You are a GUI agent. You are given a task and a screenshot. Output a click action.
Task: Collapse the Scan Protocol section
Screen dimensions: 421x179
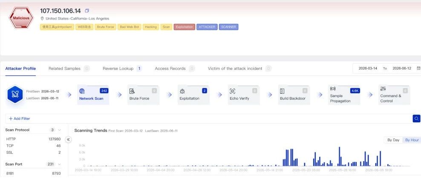coord(59,130)
